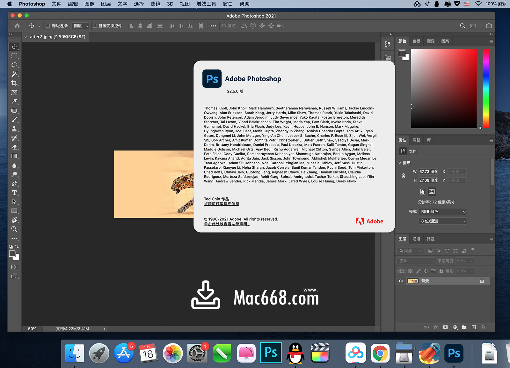Toggle lock transparent pixels icon
This screenshot has height=368, width=510.
tap(411, 271)
